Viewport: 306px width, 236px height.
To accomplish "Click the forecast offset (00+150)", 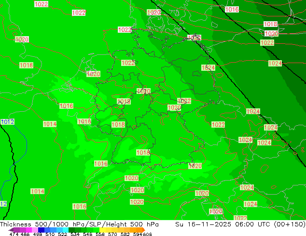I will point(290,224).
